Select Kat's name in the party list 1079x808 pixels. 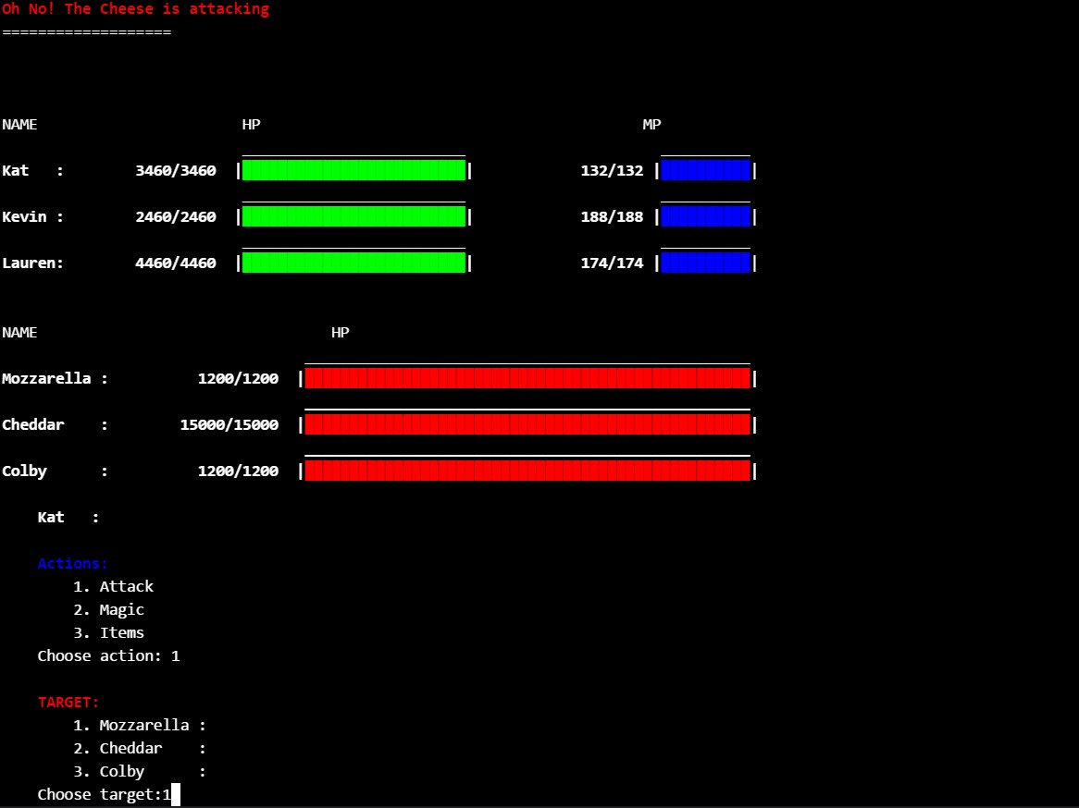click(x=15, y=170)
